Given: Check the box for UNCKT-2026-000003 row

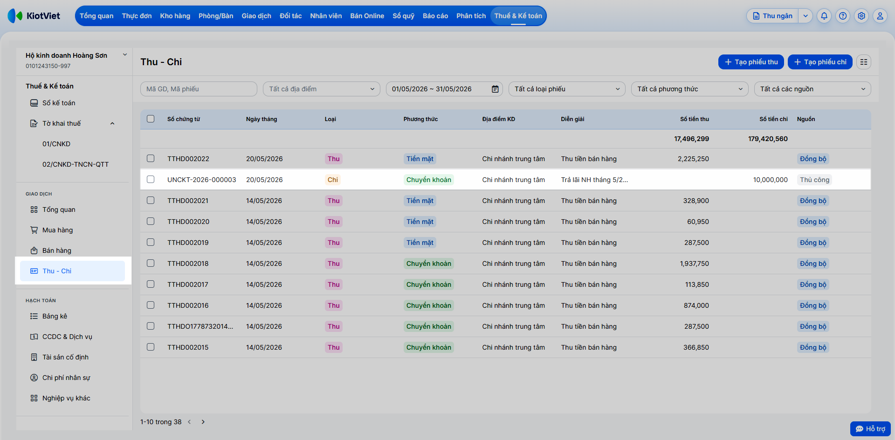Looking at the screenshot, I should click(151, 179).
